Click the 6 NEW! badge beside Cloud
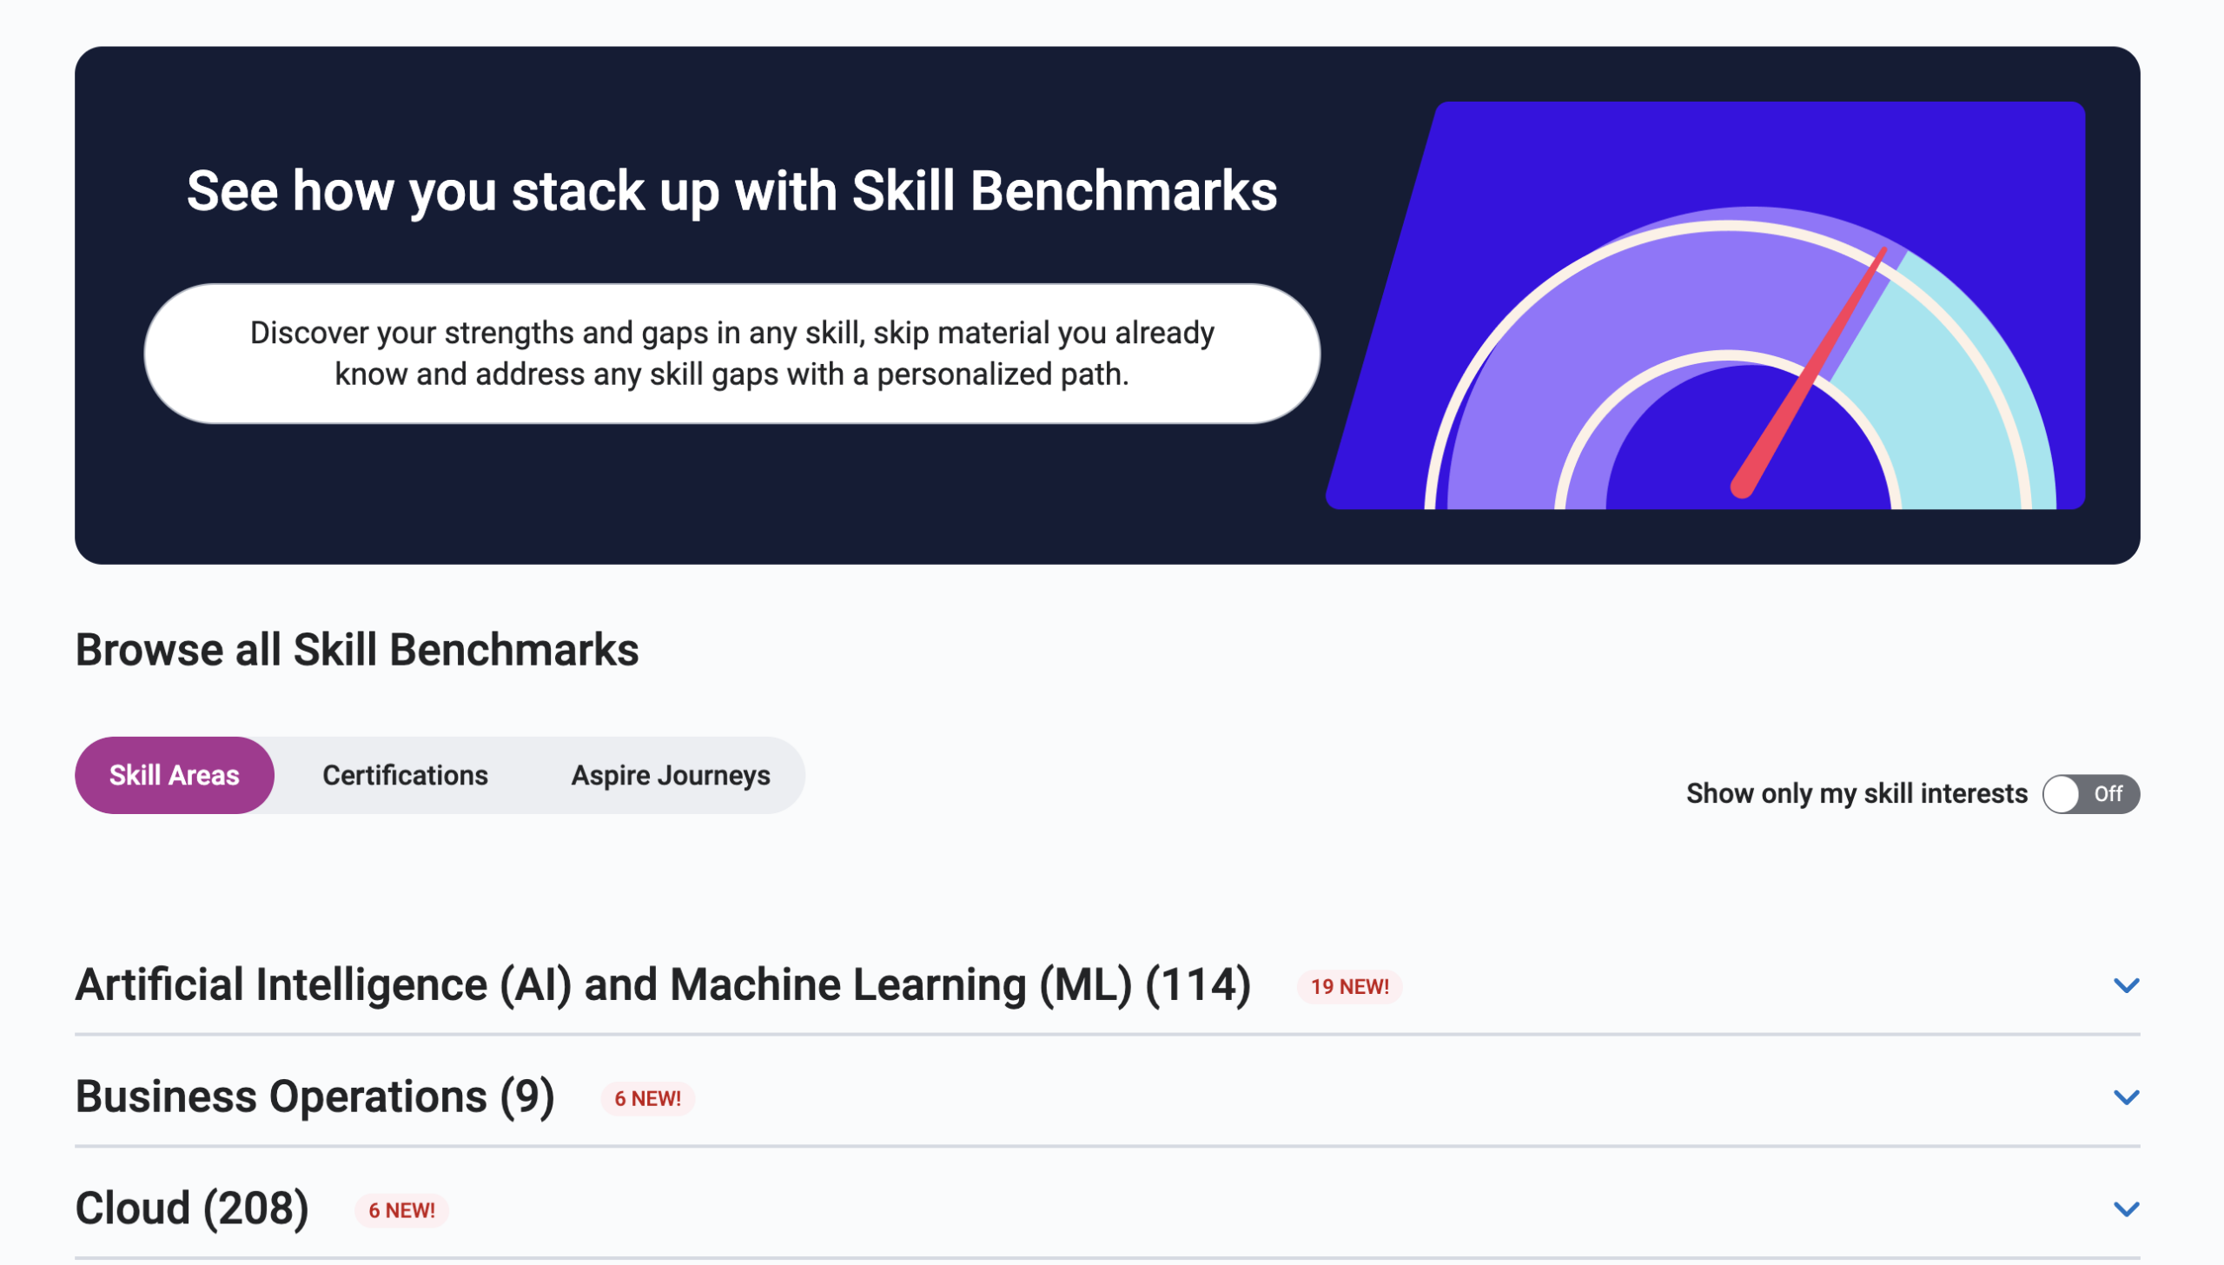This screenshot has width=2224, height=1265. pos(401,1209)
